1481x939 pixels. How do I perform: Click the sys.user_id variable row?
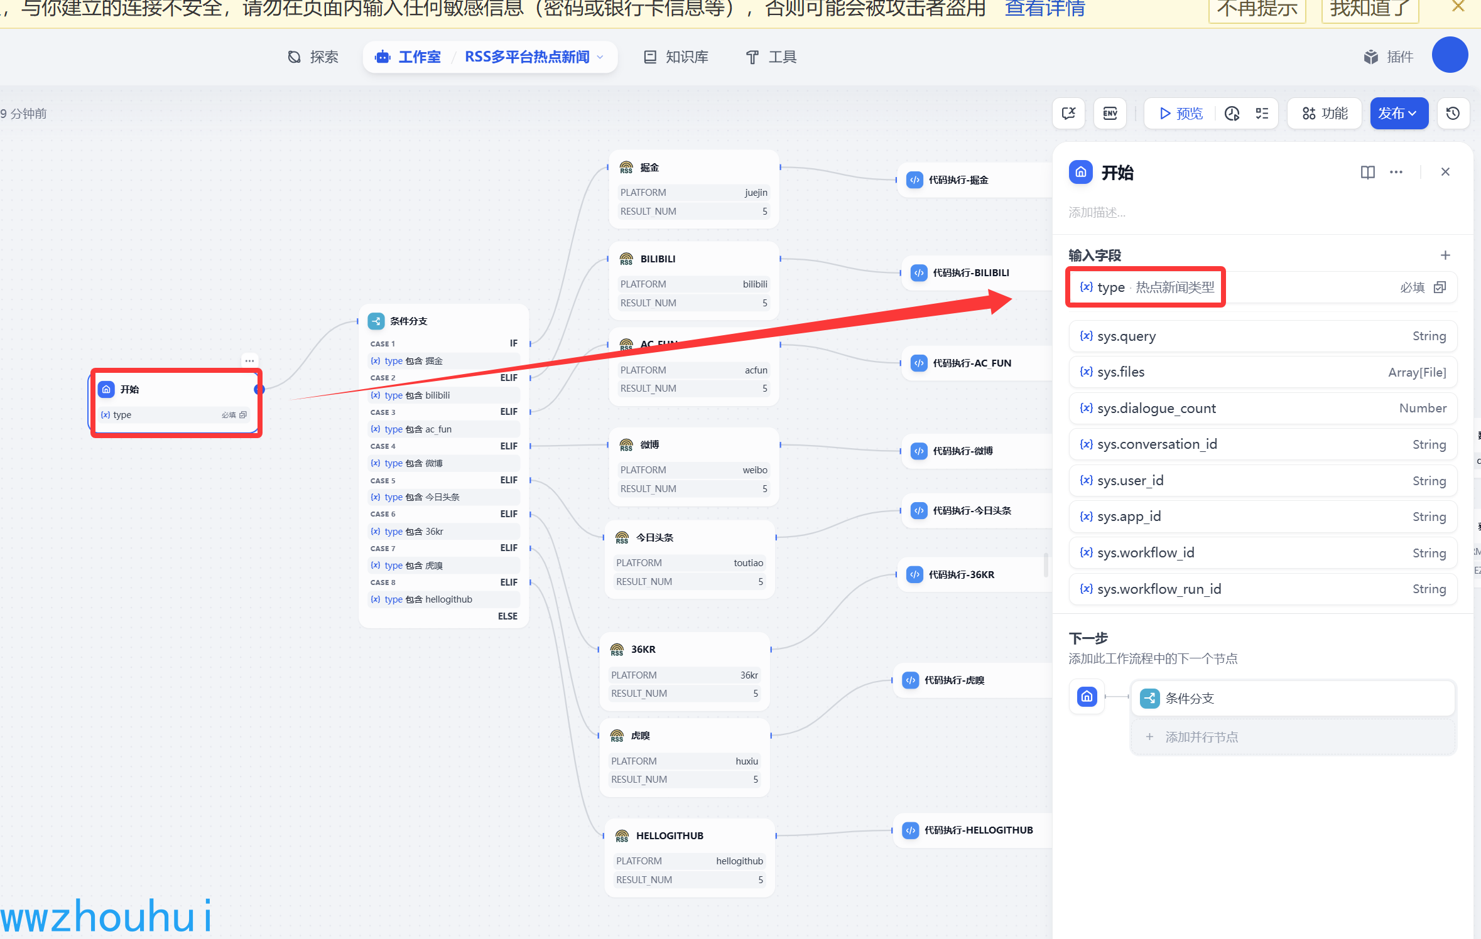pyautogui.click(x=1262, y=481)
